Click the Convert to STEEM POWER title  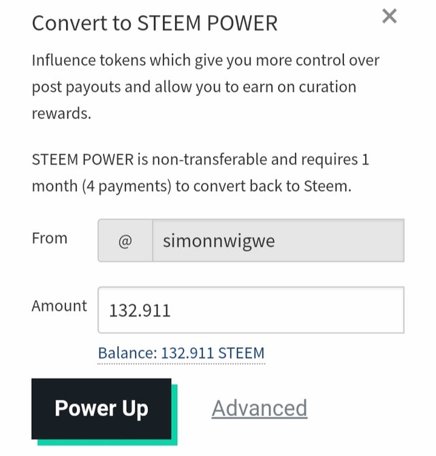(155, 23)
